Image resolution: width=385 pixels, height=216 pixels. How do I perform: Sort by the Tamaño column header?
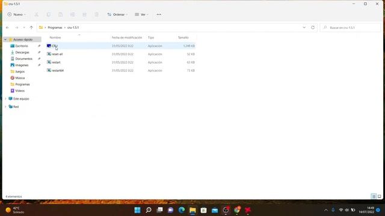(183, 37)
